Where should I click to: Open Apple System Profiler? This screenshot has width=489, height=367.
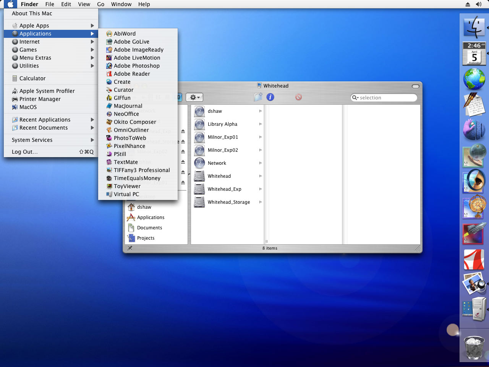coord(51,91)
